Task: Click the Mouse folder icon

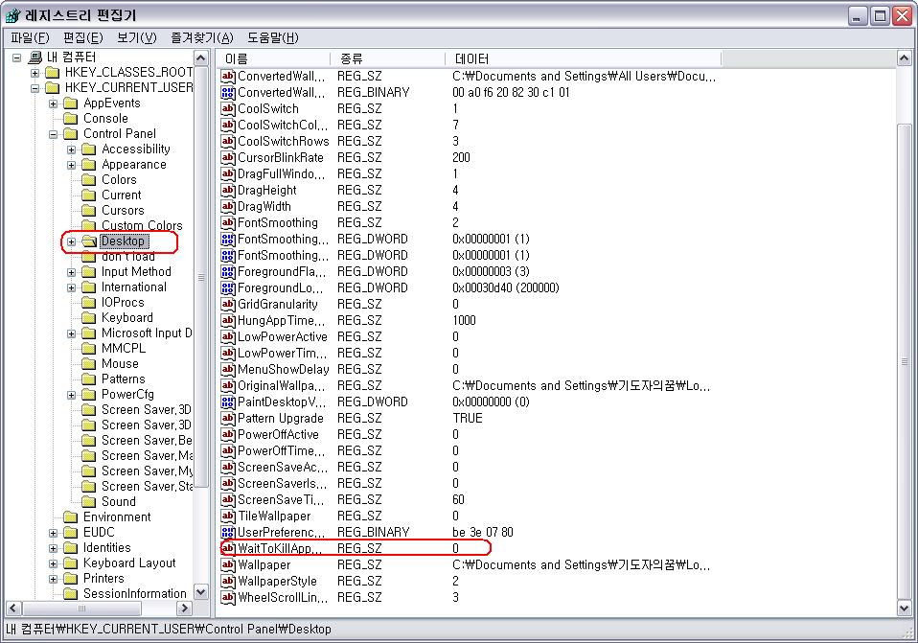Action: (88, 364)
